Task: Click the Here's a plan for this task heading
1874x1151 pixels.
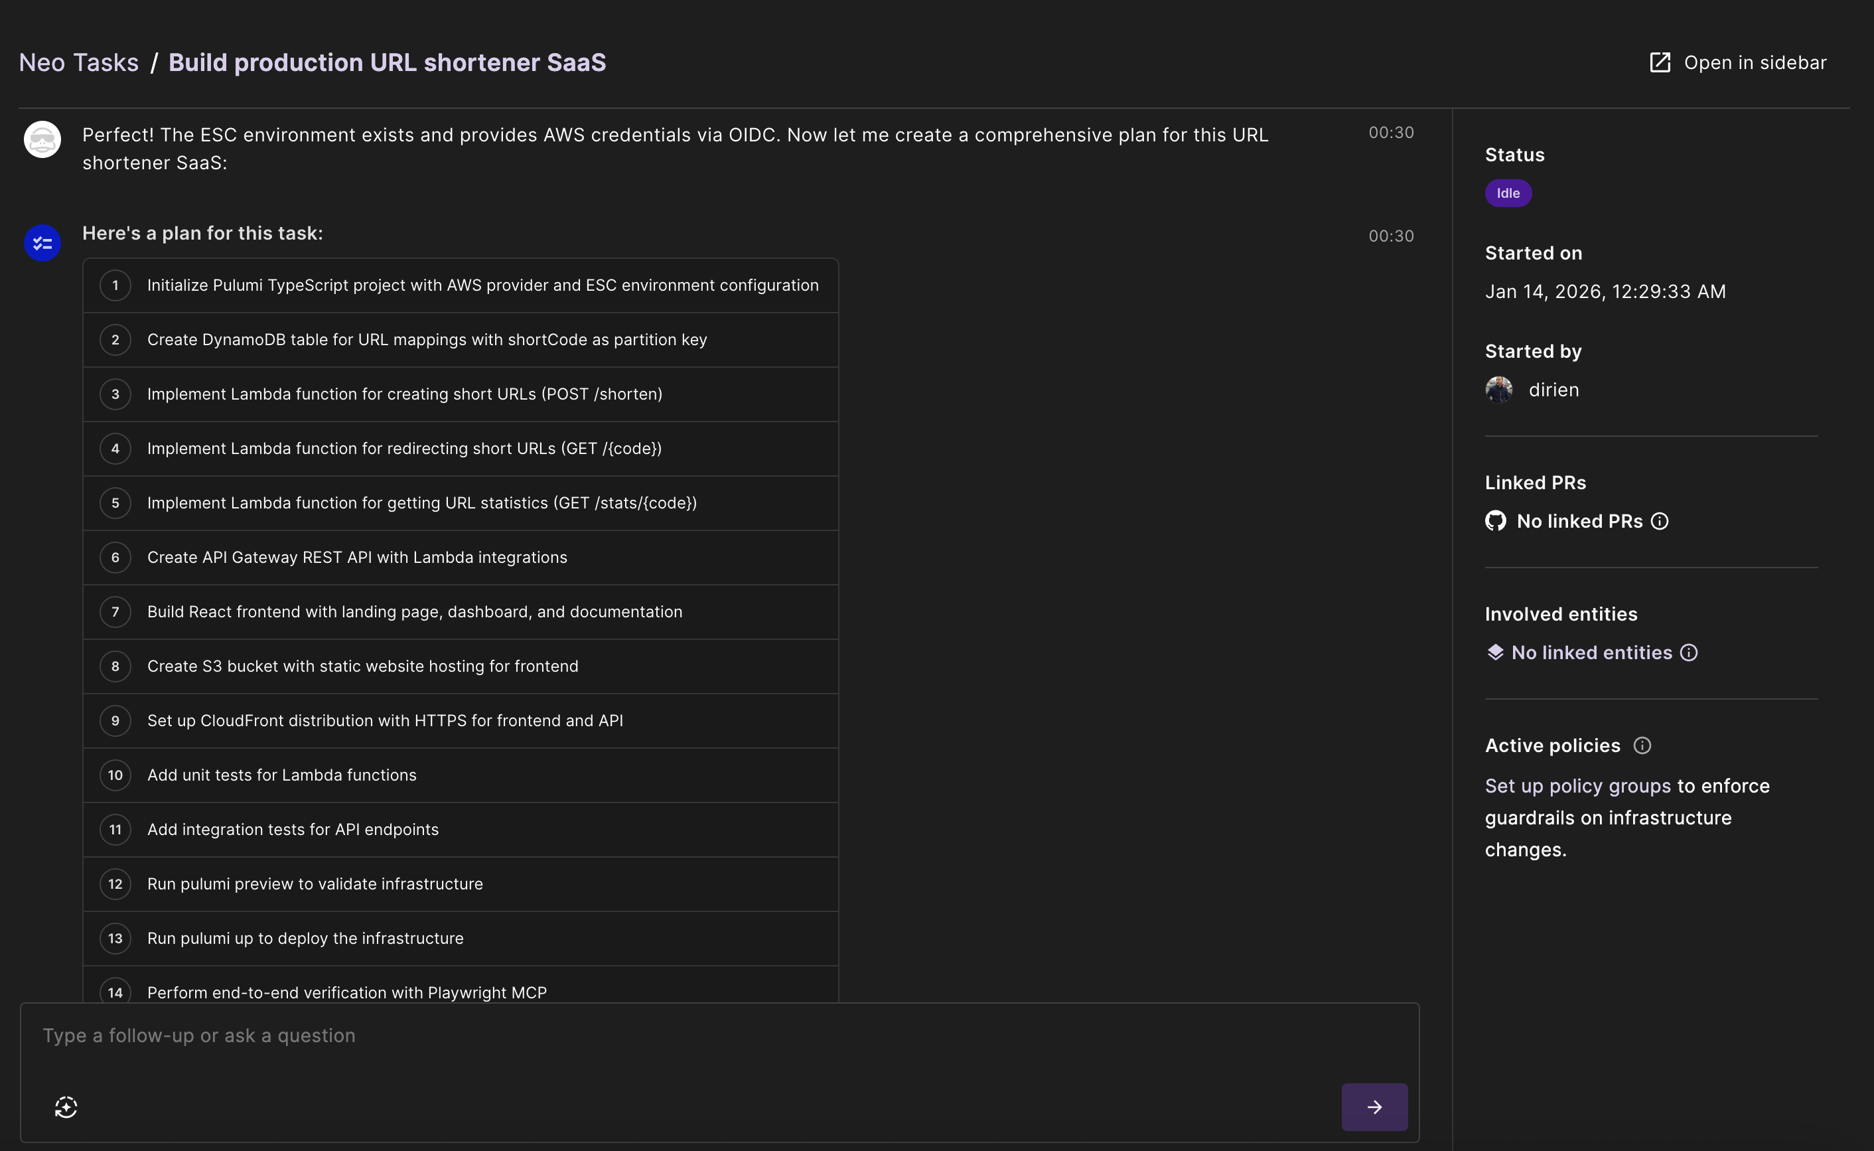Action: click(x=202, y=233)
